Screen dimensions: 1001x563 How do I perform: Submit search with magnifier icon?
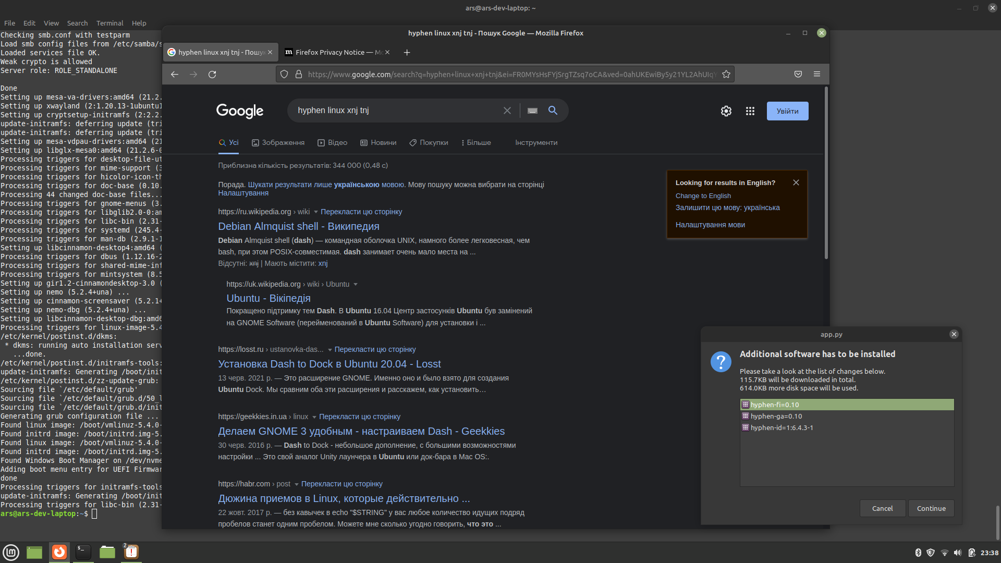point(553,111)
